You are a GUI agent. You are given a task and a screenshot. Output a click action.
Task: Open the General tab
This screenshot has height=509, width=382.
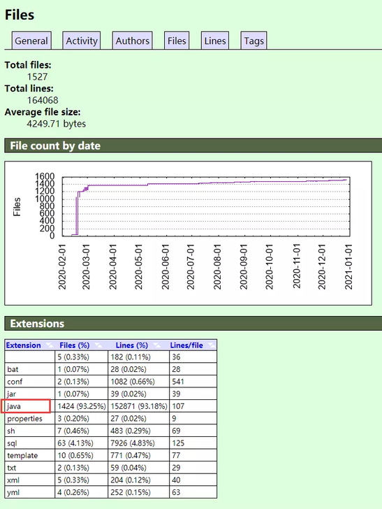31,41
